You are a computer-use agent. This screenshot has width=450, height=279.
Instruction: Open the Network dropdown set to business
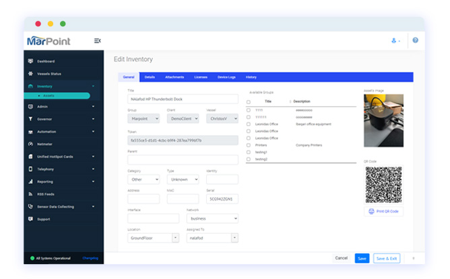[212, 218]
